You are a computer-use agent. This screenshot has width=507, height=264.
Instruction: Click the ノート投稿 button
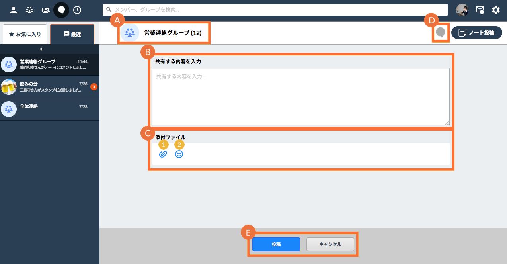[x=476, y=33]
